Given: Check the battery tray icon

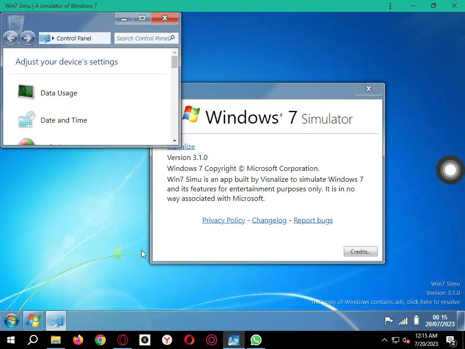Looking at the screenshot, I should [x=416, y=320].
